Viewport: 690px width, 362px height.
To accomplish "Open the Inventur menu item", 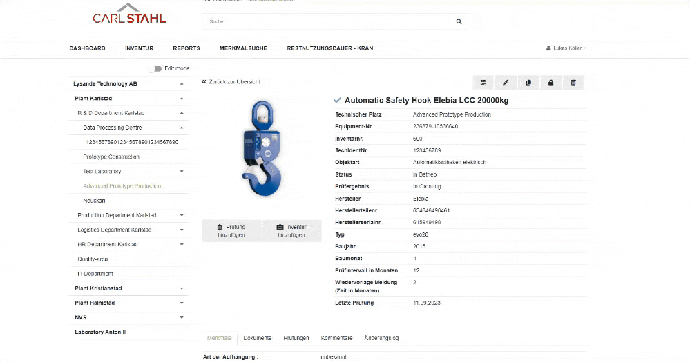I will (139, 48).
